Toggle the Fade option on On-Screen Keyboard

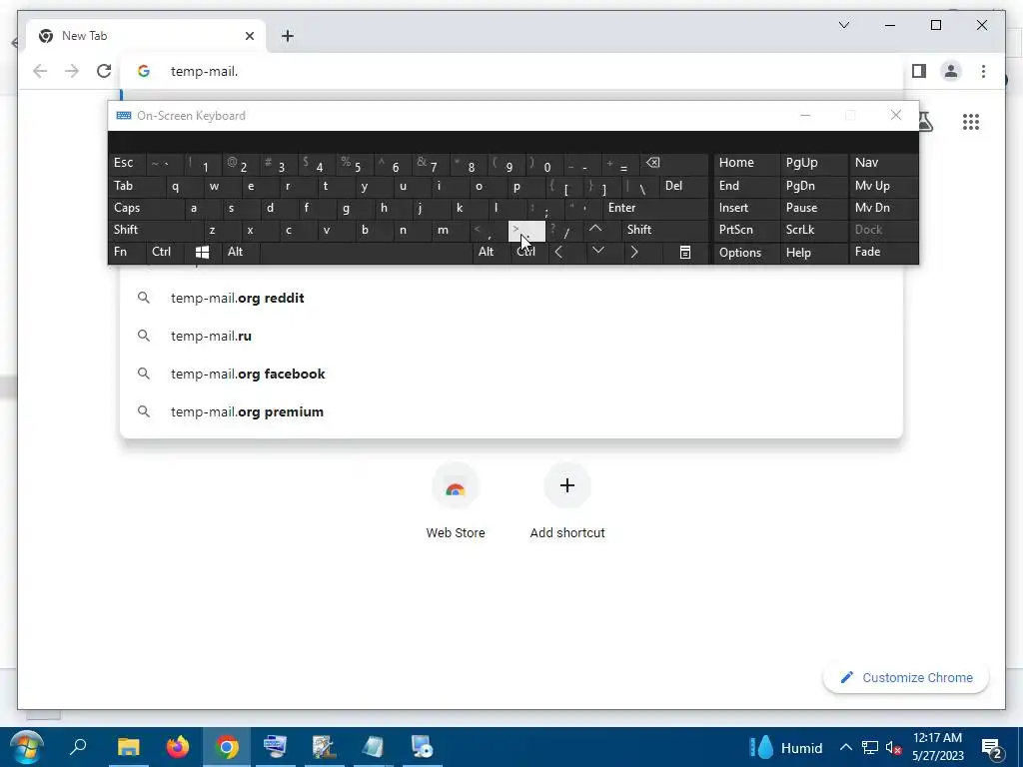[883, 252]
